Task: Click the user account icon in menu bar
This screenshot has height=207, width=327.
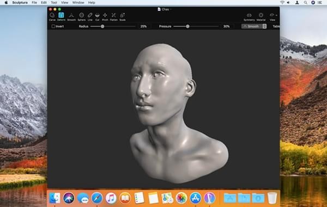Action: tap(297, 3)
